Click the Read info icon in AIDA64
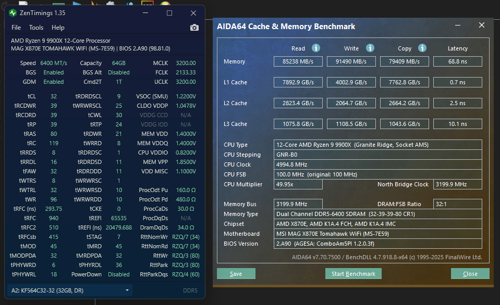 point(315,48)
